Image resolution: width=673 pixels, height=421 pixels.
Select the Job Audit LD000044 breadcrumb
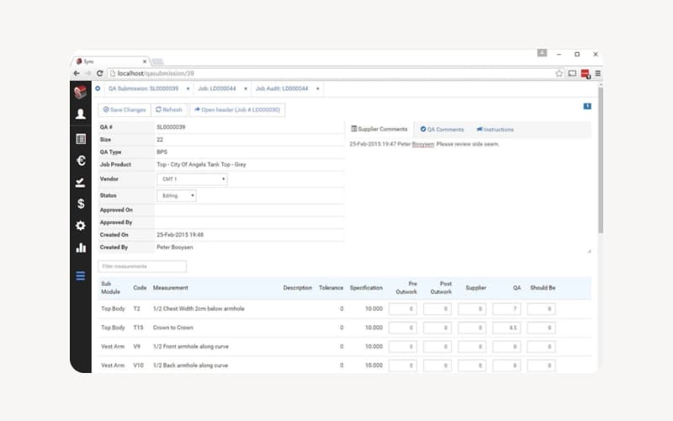[282, 88]
